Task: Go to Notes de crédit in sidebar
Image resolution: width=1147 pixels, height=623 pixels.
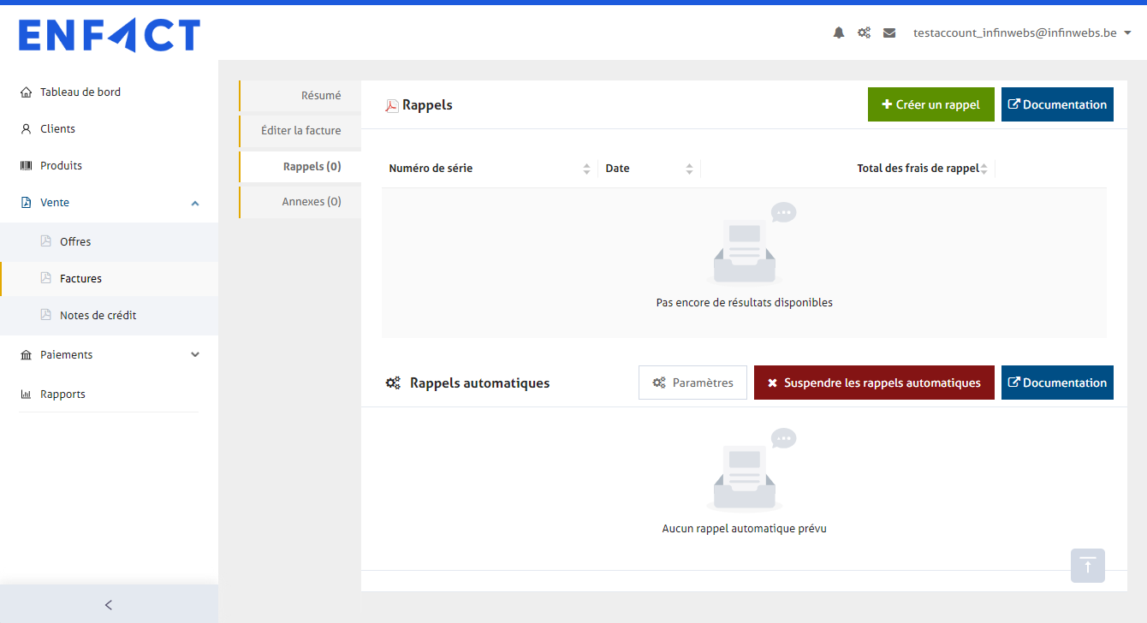Action: coord(98,315)
